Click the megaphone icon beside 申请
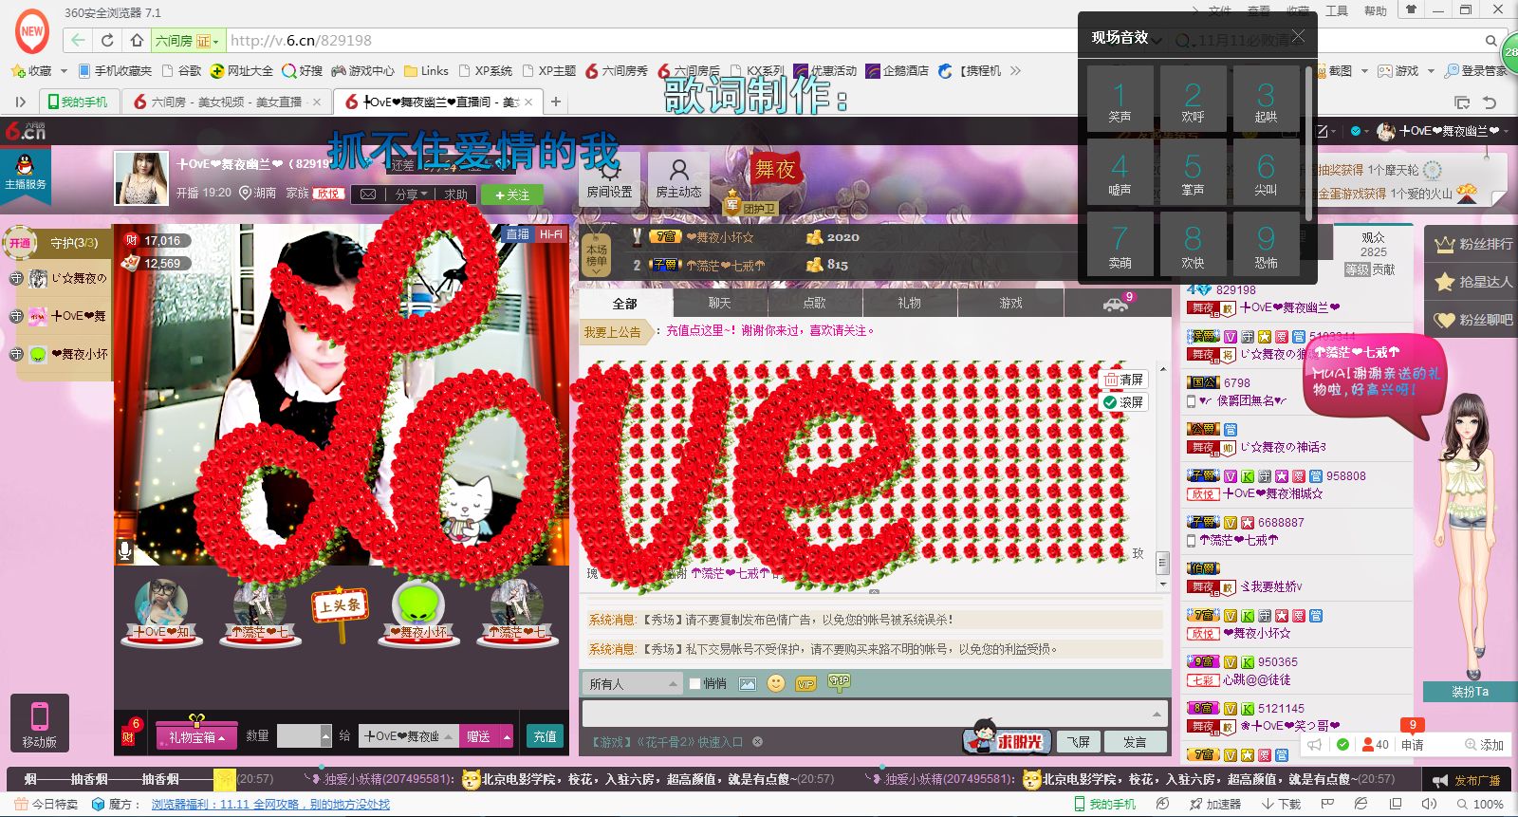This screenshot has height=817, width=1518. pos(1315,745)
